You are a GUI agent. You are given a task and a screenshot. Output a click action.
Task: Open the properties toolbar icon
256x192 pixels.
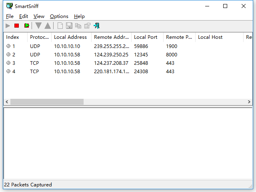pyautogui.click(x=87, y=26)
